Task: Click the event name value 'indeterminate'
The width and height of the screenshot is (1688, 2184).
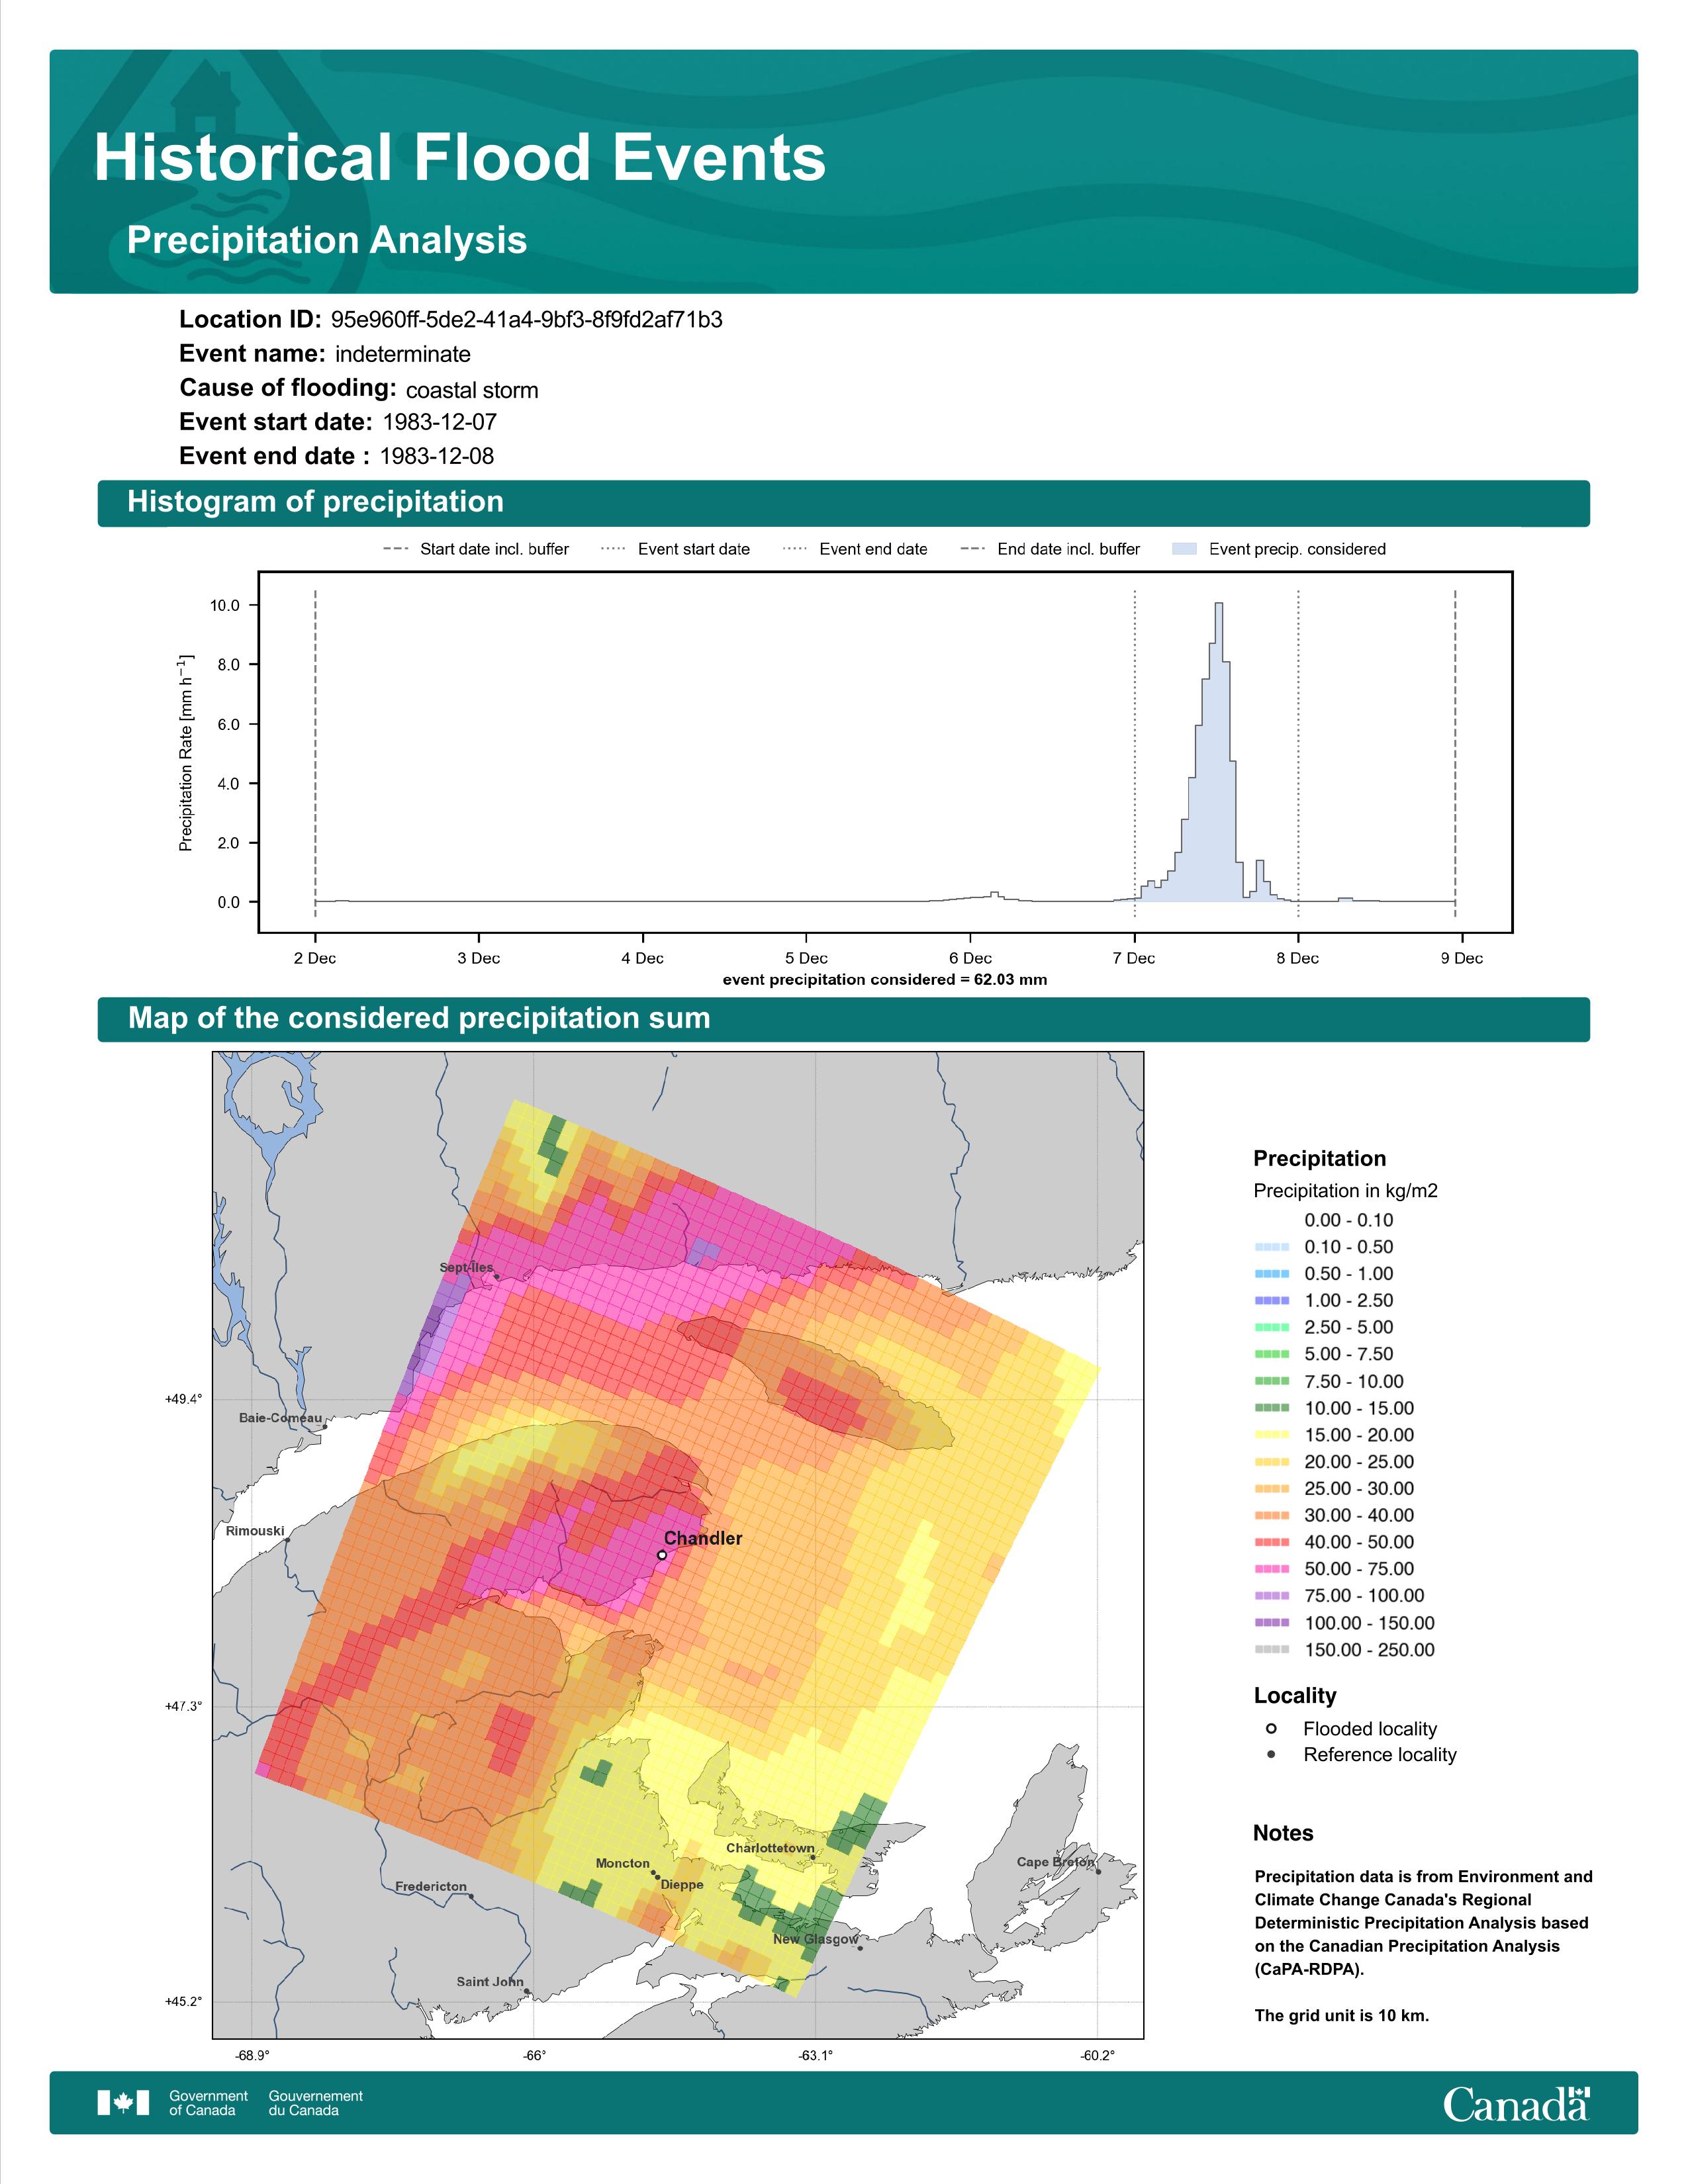Action: (x=403, y=354)
